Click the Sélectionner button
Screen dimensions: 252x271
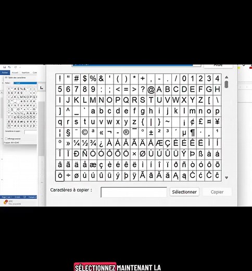click(x=184, y=192)
